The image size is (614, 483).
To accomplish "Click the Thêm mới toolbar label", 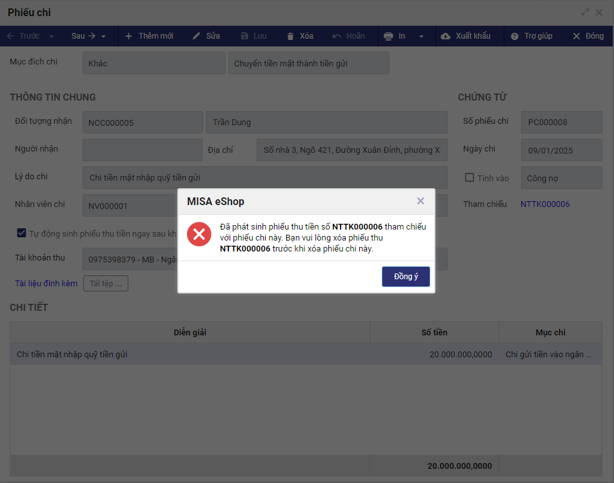I will point(156,36).
